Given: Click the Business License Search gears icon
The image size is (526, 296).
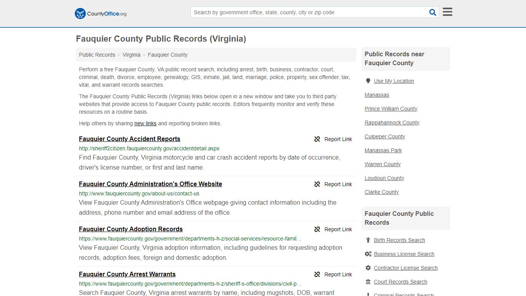Looking at the screenshot, I should coord(368,254).
